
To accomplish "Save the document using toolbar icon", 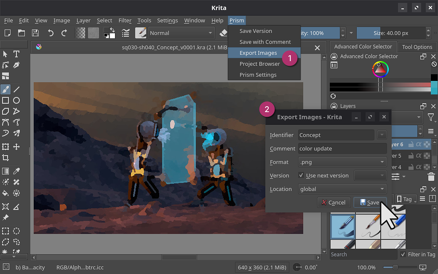I will [35, 33].
